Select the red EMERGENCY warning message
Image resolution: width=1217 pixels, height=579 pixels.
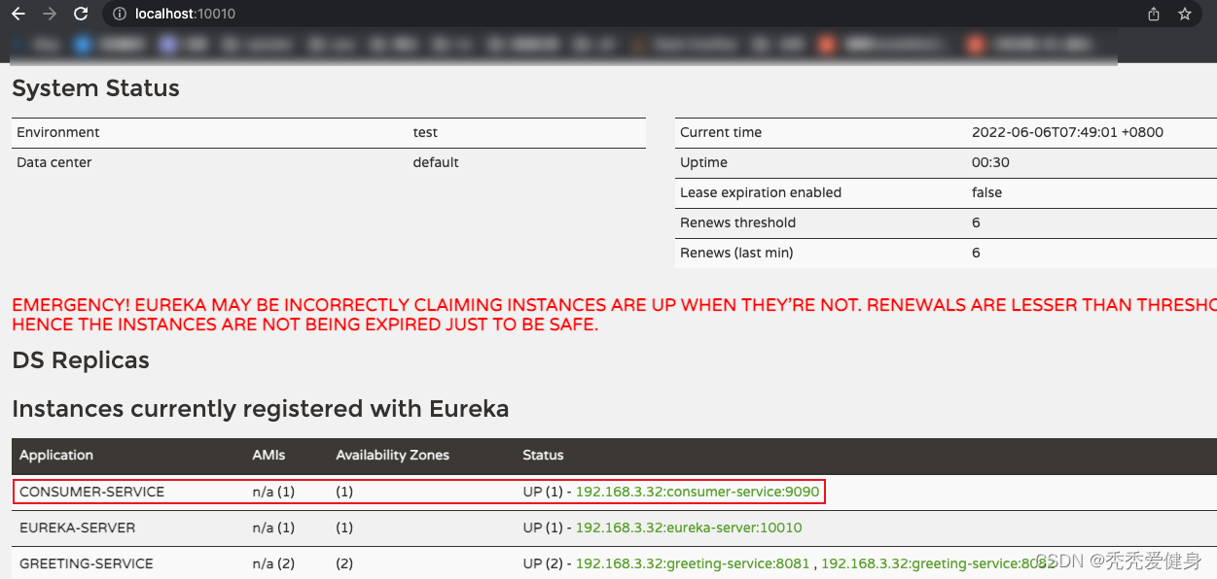pos(614,315)
